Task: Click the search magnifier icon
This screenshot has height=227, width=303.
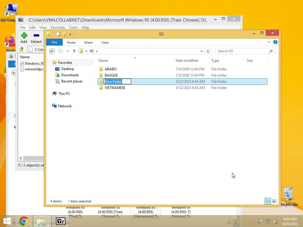Action: pyautogui.click(x=271, y=51)
